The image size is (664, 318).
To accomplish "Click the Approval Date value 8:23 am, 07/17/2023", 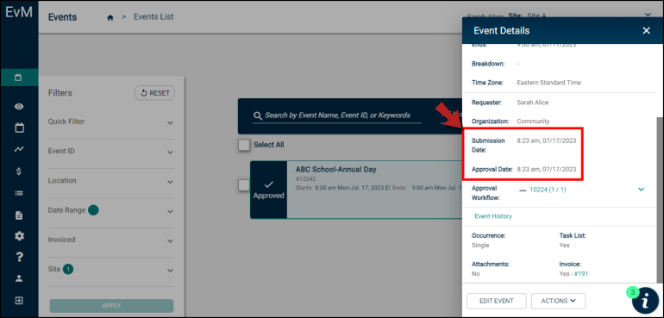I will click(546, 170).
